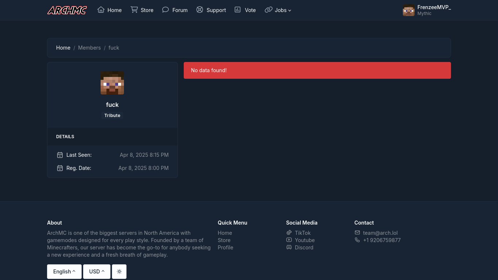
Task: Click the Mythic rank under username
Action: (x=424, y=13)
